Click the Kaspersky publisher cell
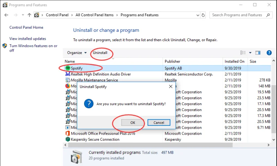277x166 pixels. pos(173,139)
